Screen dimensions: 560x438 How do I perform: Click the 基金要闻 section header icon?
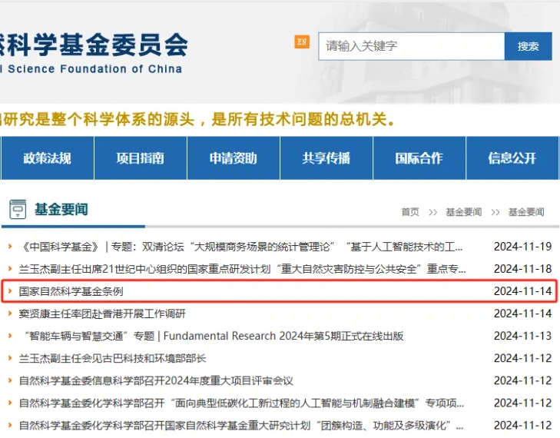18,209
